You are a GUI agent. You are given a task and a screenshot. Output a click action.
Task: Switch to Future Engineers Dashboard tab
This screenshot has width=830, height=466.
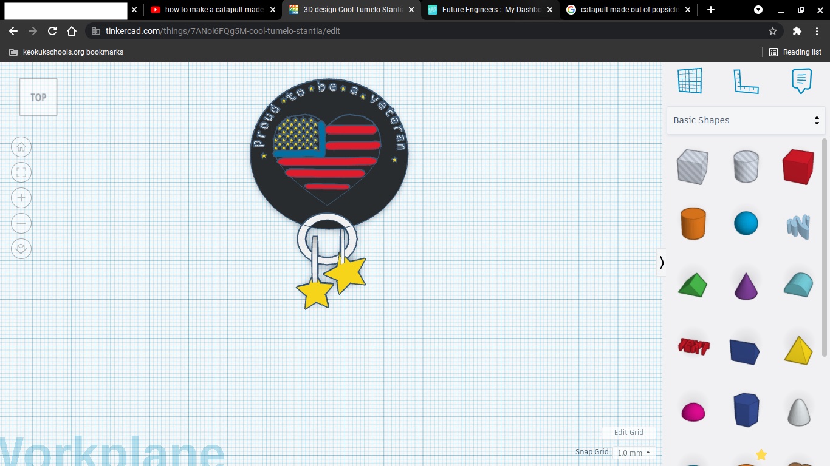coord(490,10)
